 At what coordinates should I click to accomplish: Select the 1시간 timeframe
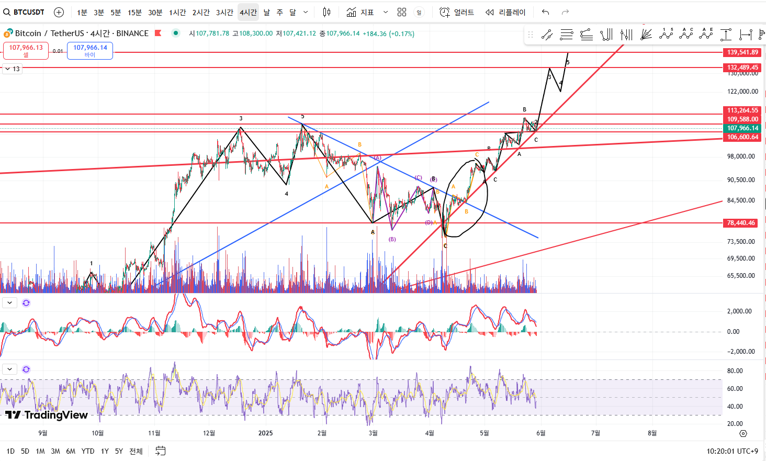177,12
